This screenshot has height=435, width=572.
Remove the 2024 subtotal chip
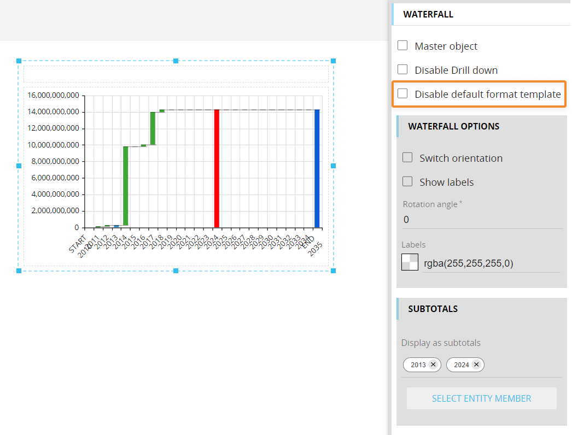476,365
